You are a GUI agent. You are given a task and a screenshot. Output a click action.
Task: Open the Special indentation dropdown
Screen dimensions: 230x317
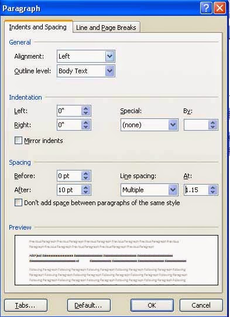pos(173,125)
